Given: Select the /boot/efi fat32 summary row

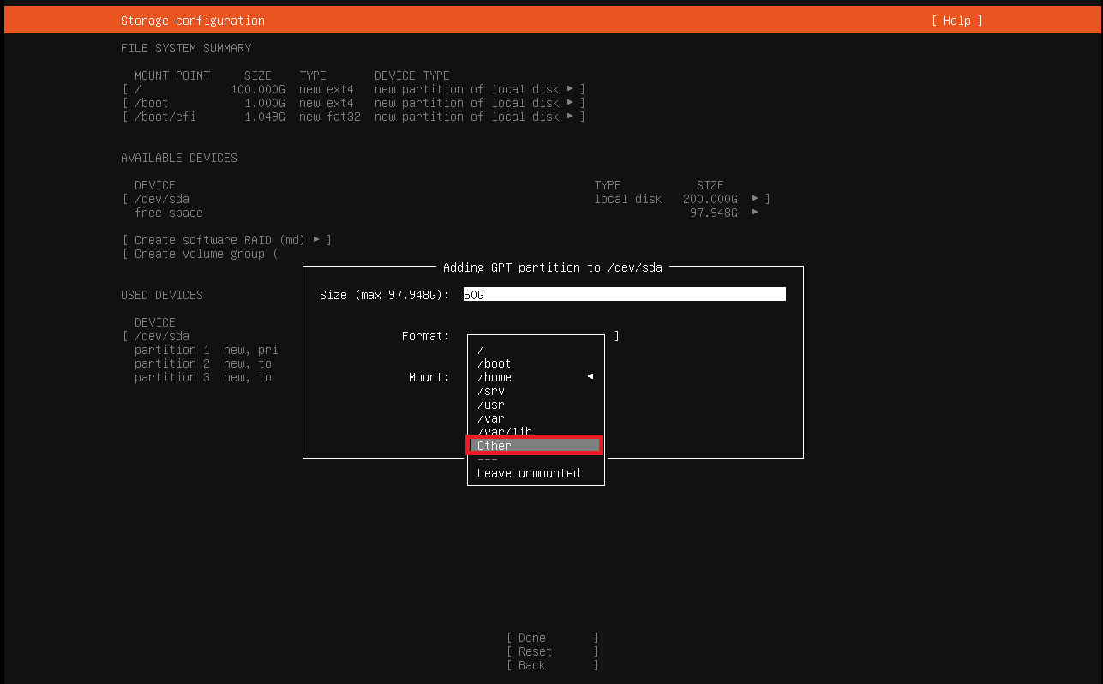Looking at the screenshot, I should pos(354,117).
